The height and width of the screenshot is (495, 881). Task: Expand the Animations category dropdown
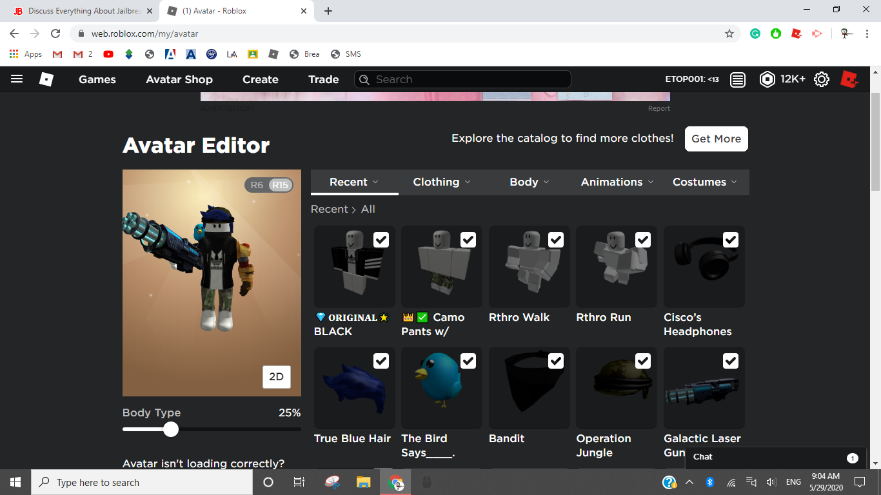pyautogui.click(x=617, y=182)
